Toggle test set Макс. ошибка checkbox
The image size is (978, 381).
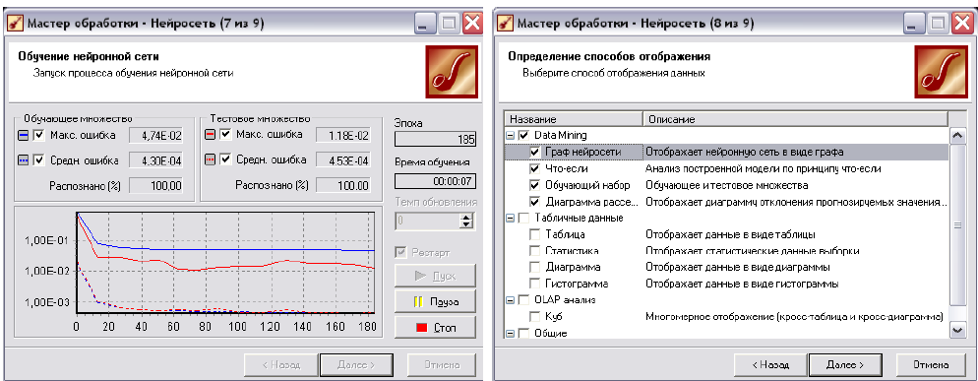click(x=225, y=135)
